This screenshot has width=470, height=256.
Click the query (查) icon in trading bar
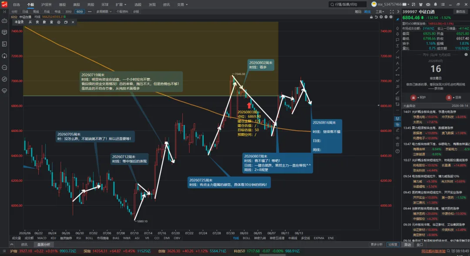pyautogui.click(x=51, y=22)
